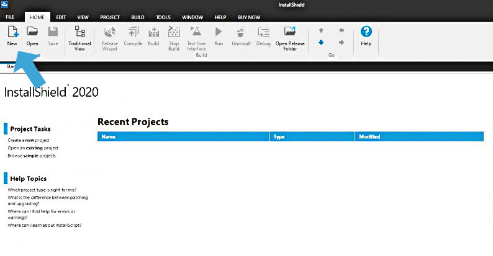Click the blue Go down arrow
Image resolution: width=493 pixels, height=256 pixels.
(x=321, y=42)
